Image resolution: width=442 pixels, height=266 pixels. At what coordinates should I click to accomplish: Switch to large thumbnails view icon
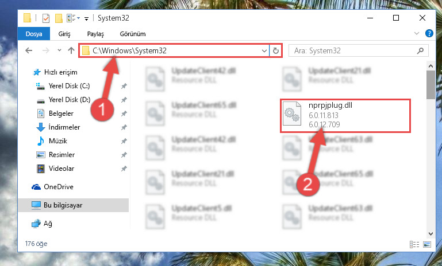tap(427, 244)
